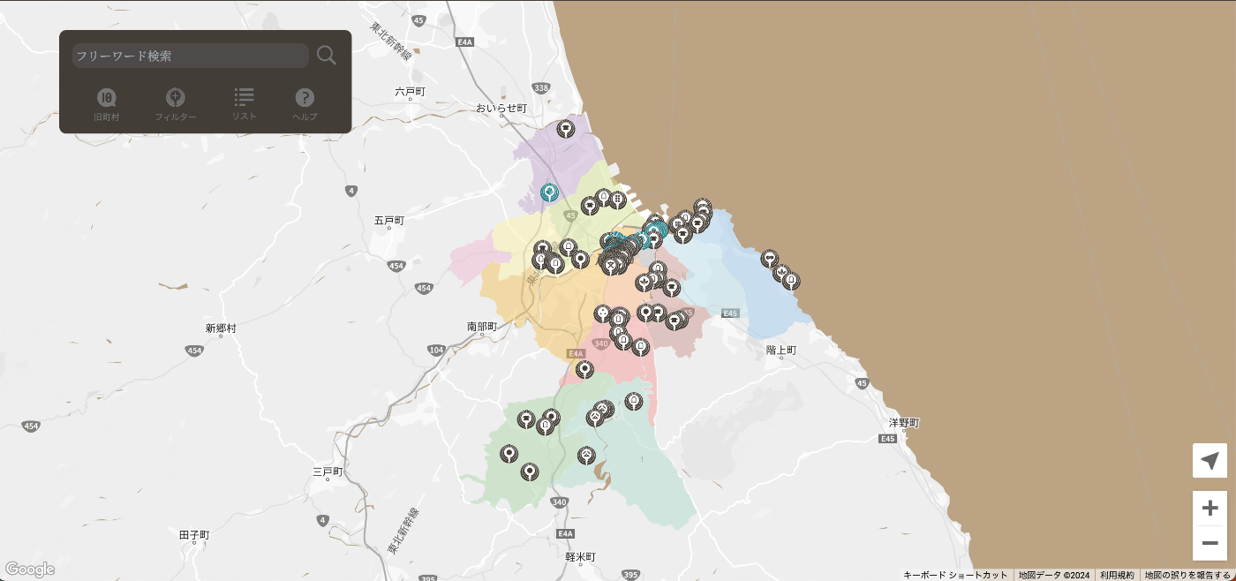Select the mask-icon marker on the eastern coast
Screen dimensions: 1236x581
[770, 258]
